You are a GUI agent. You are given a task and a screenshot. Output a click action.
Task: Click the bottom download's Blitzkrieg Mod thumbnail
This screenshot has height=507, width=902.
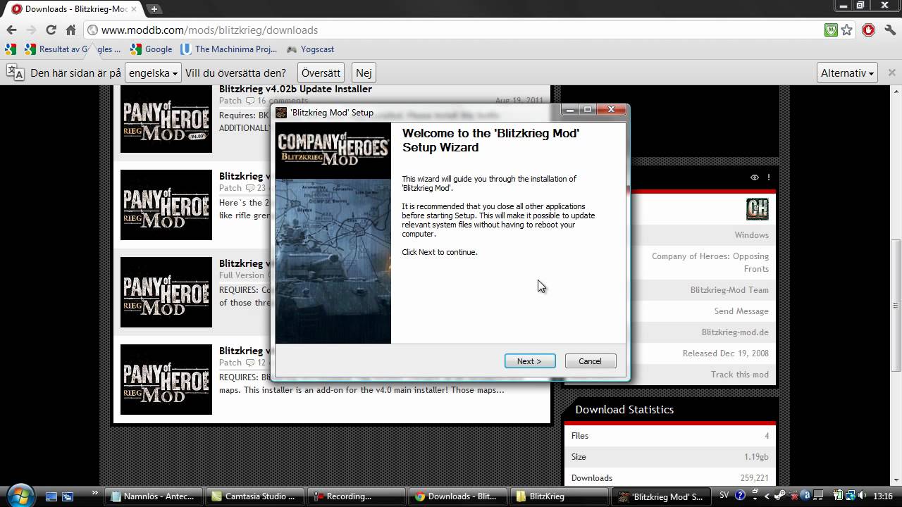point(166,380)
